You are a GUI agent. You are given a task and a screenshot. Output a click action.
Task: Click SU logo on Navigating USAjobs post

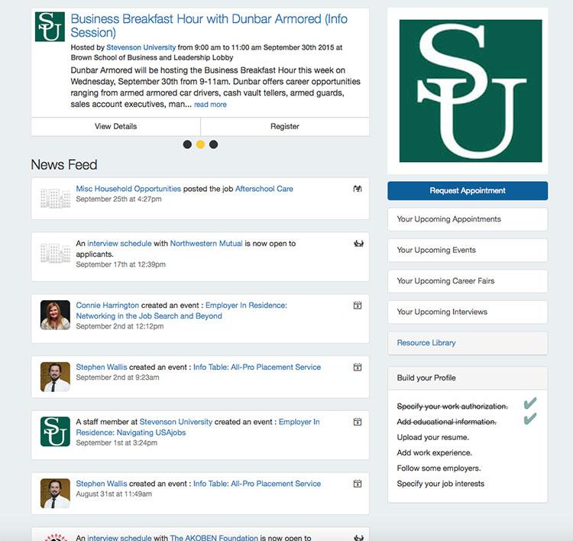(55, 431)
